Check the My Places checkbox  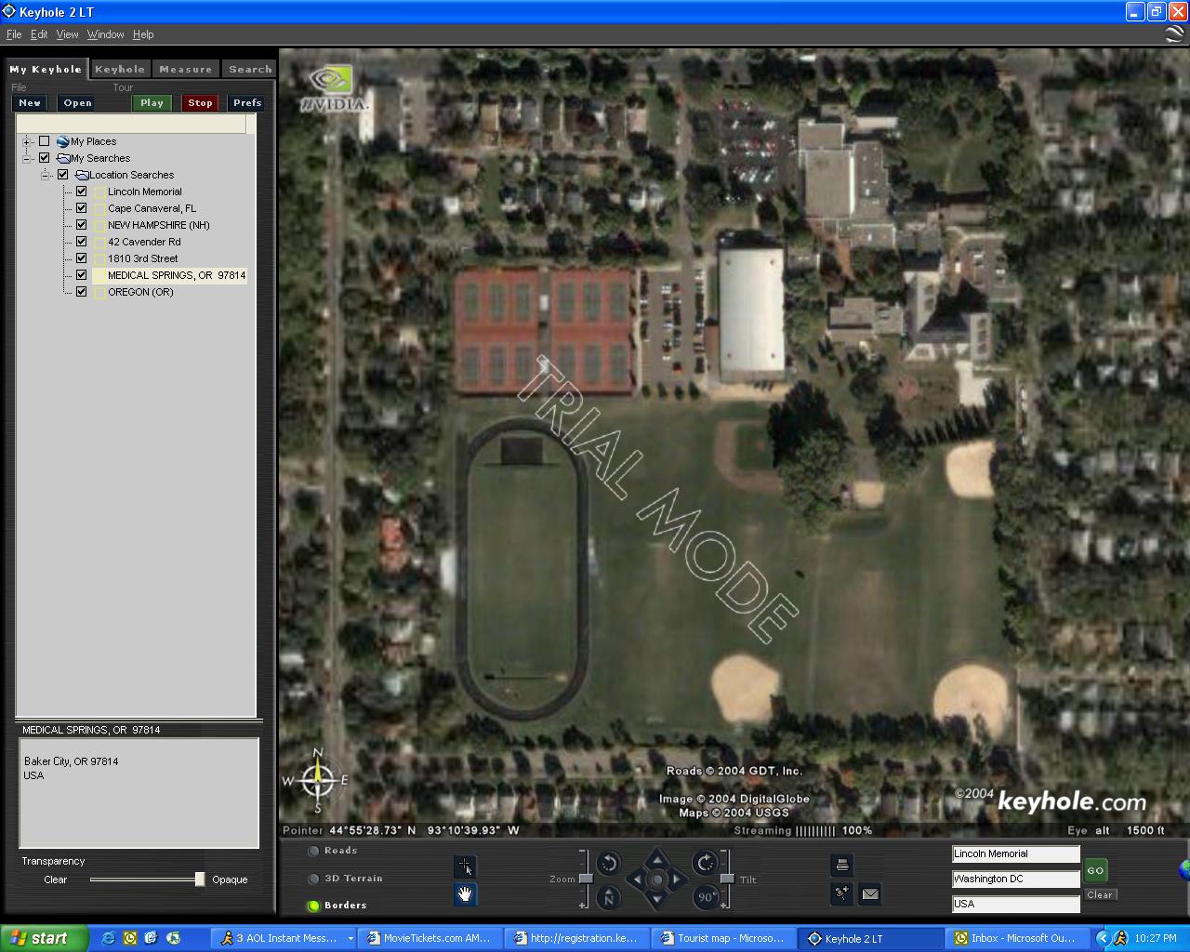(x=44, y=141)
